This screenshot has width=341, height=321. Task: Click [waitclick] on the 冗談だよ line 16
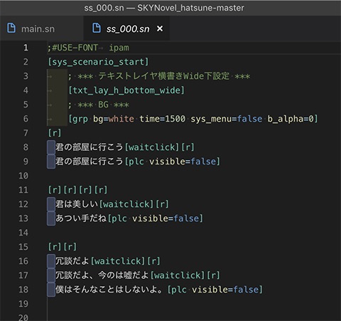point(118,261)
